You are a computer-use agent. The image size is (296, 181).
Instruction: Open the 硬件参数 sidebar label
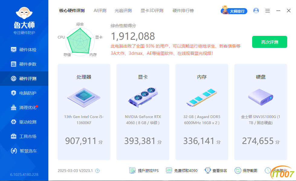coord(28,64)
